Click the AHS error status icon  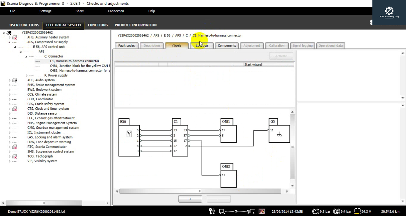(x=14, y=37)
